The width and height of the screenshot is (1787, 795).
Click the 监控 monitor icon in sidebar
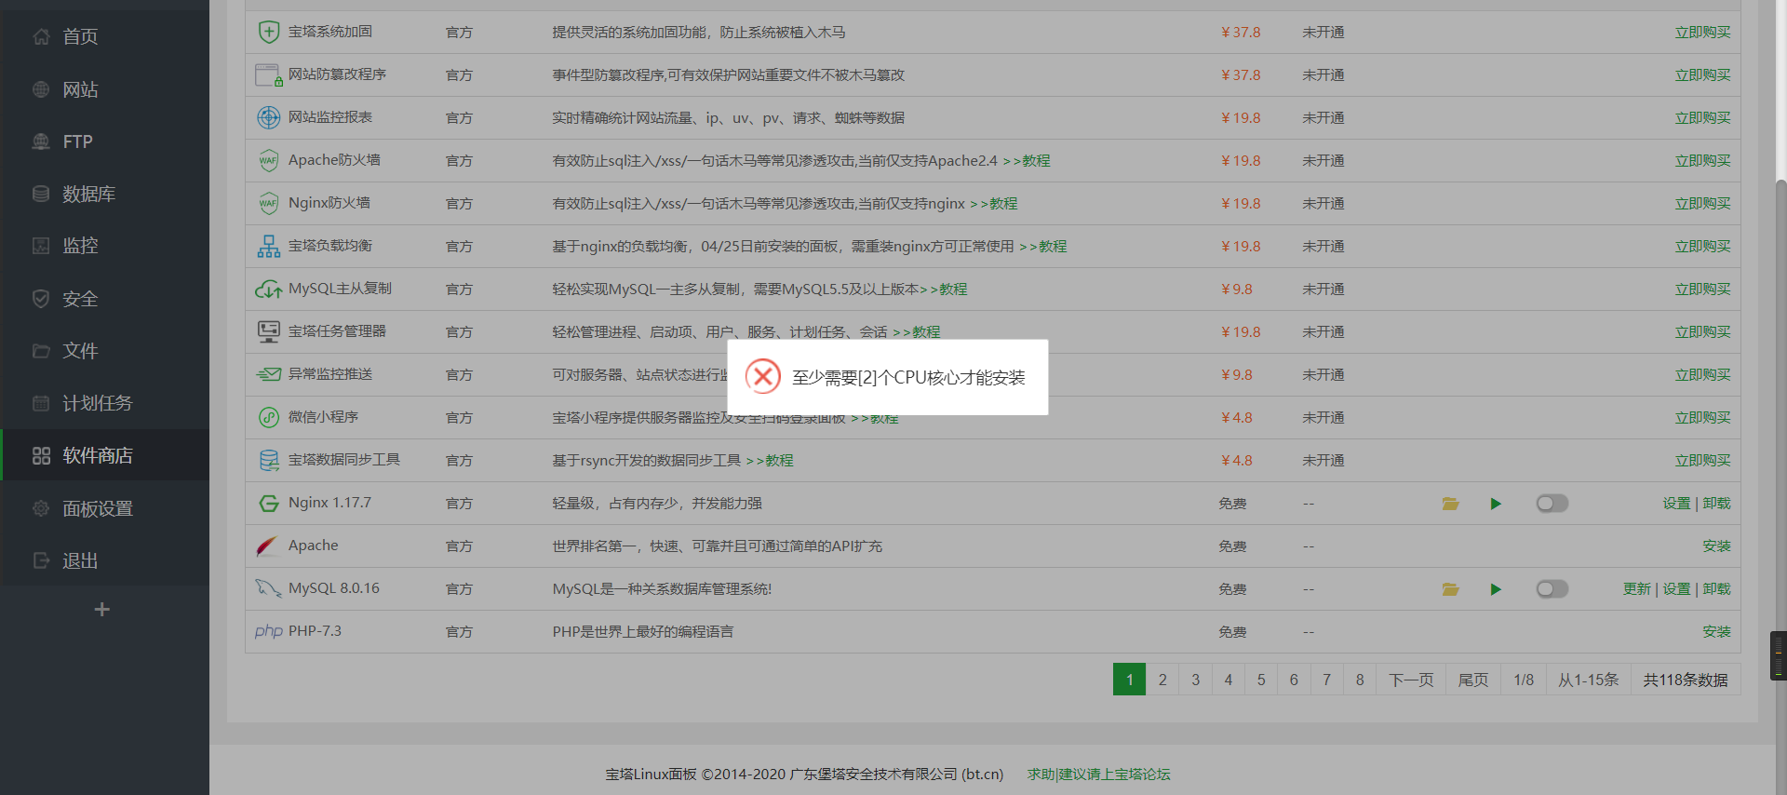click(41, 246)
